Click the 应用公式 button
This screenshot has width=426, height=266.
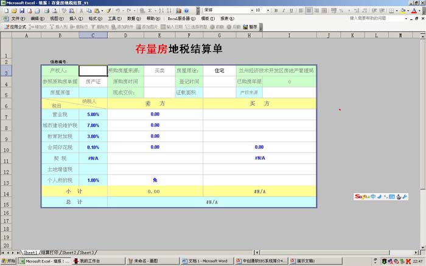tap(15, 27)
